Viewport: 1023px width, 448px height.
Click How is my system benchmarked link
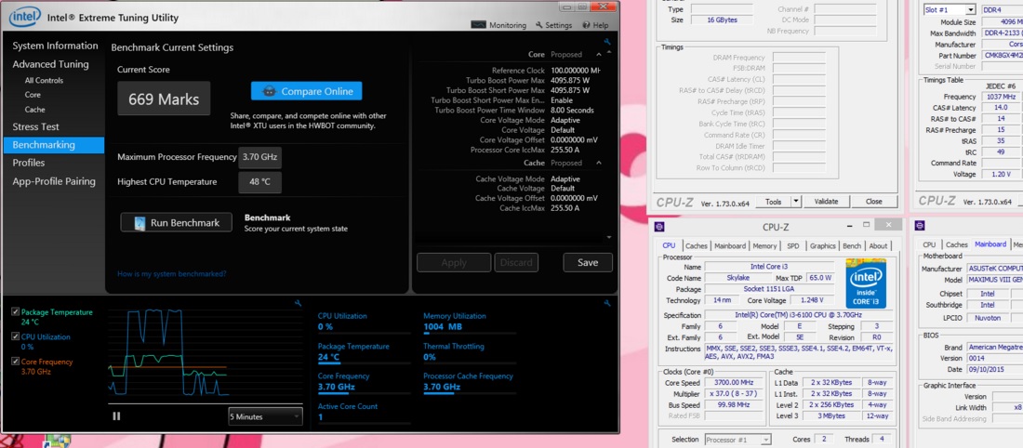coord(172,274)
